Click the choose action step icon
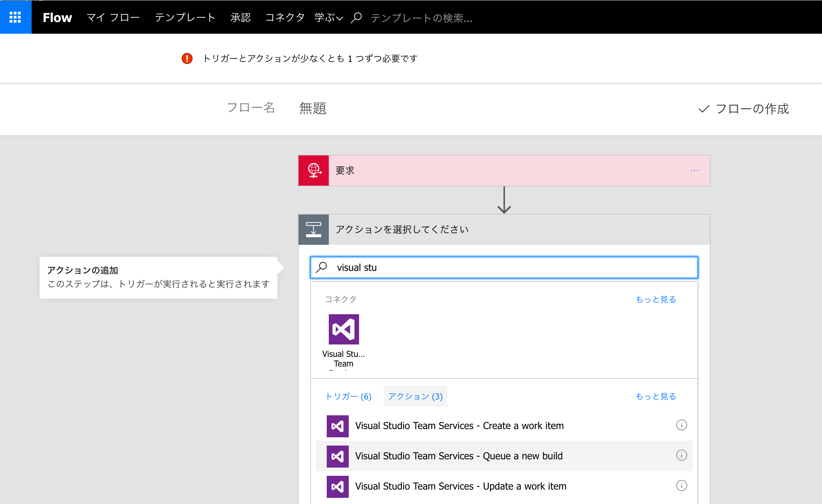 pos(314,230)
